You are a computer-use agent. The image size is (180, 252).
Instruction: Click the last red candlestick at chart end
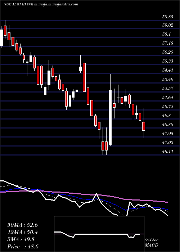pyautogui.click(x=144, y=126)
